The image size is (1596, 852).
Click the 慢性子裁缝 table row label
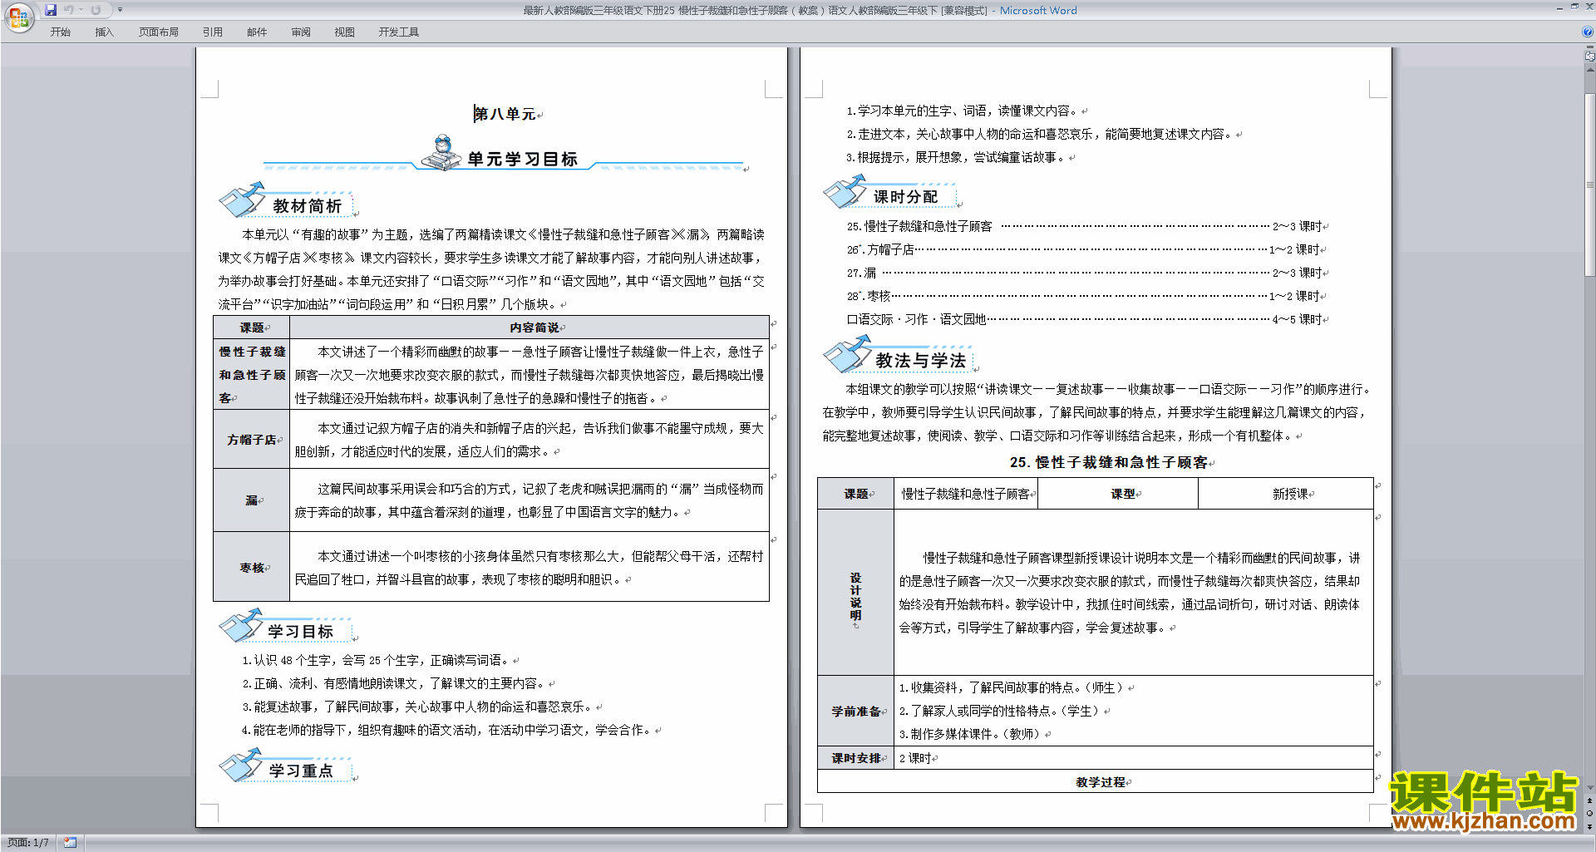pos(252,375)
